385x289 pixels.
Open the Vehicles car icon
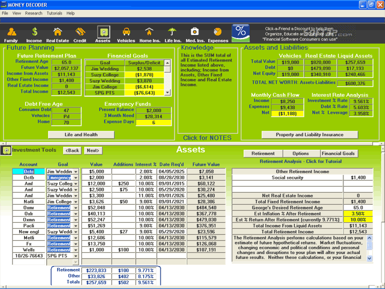126,35
